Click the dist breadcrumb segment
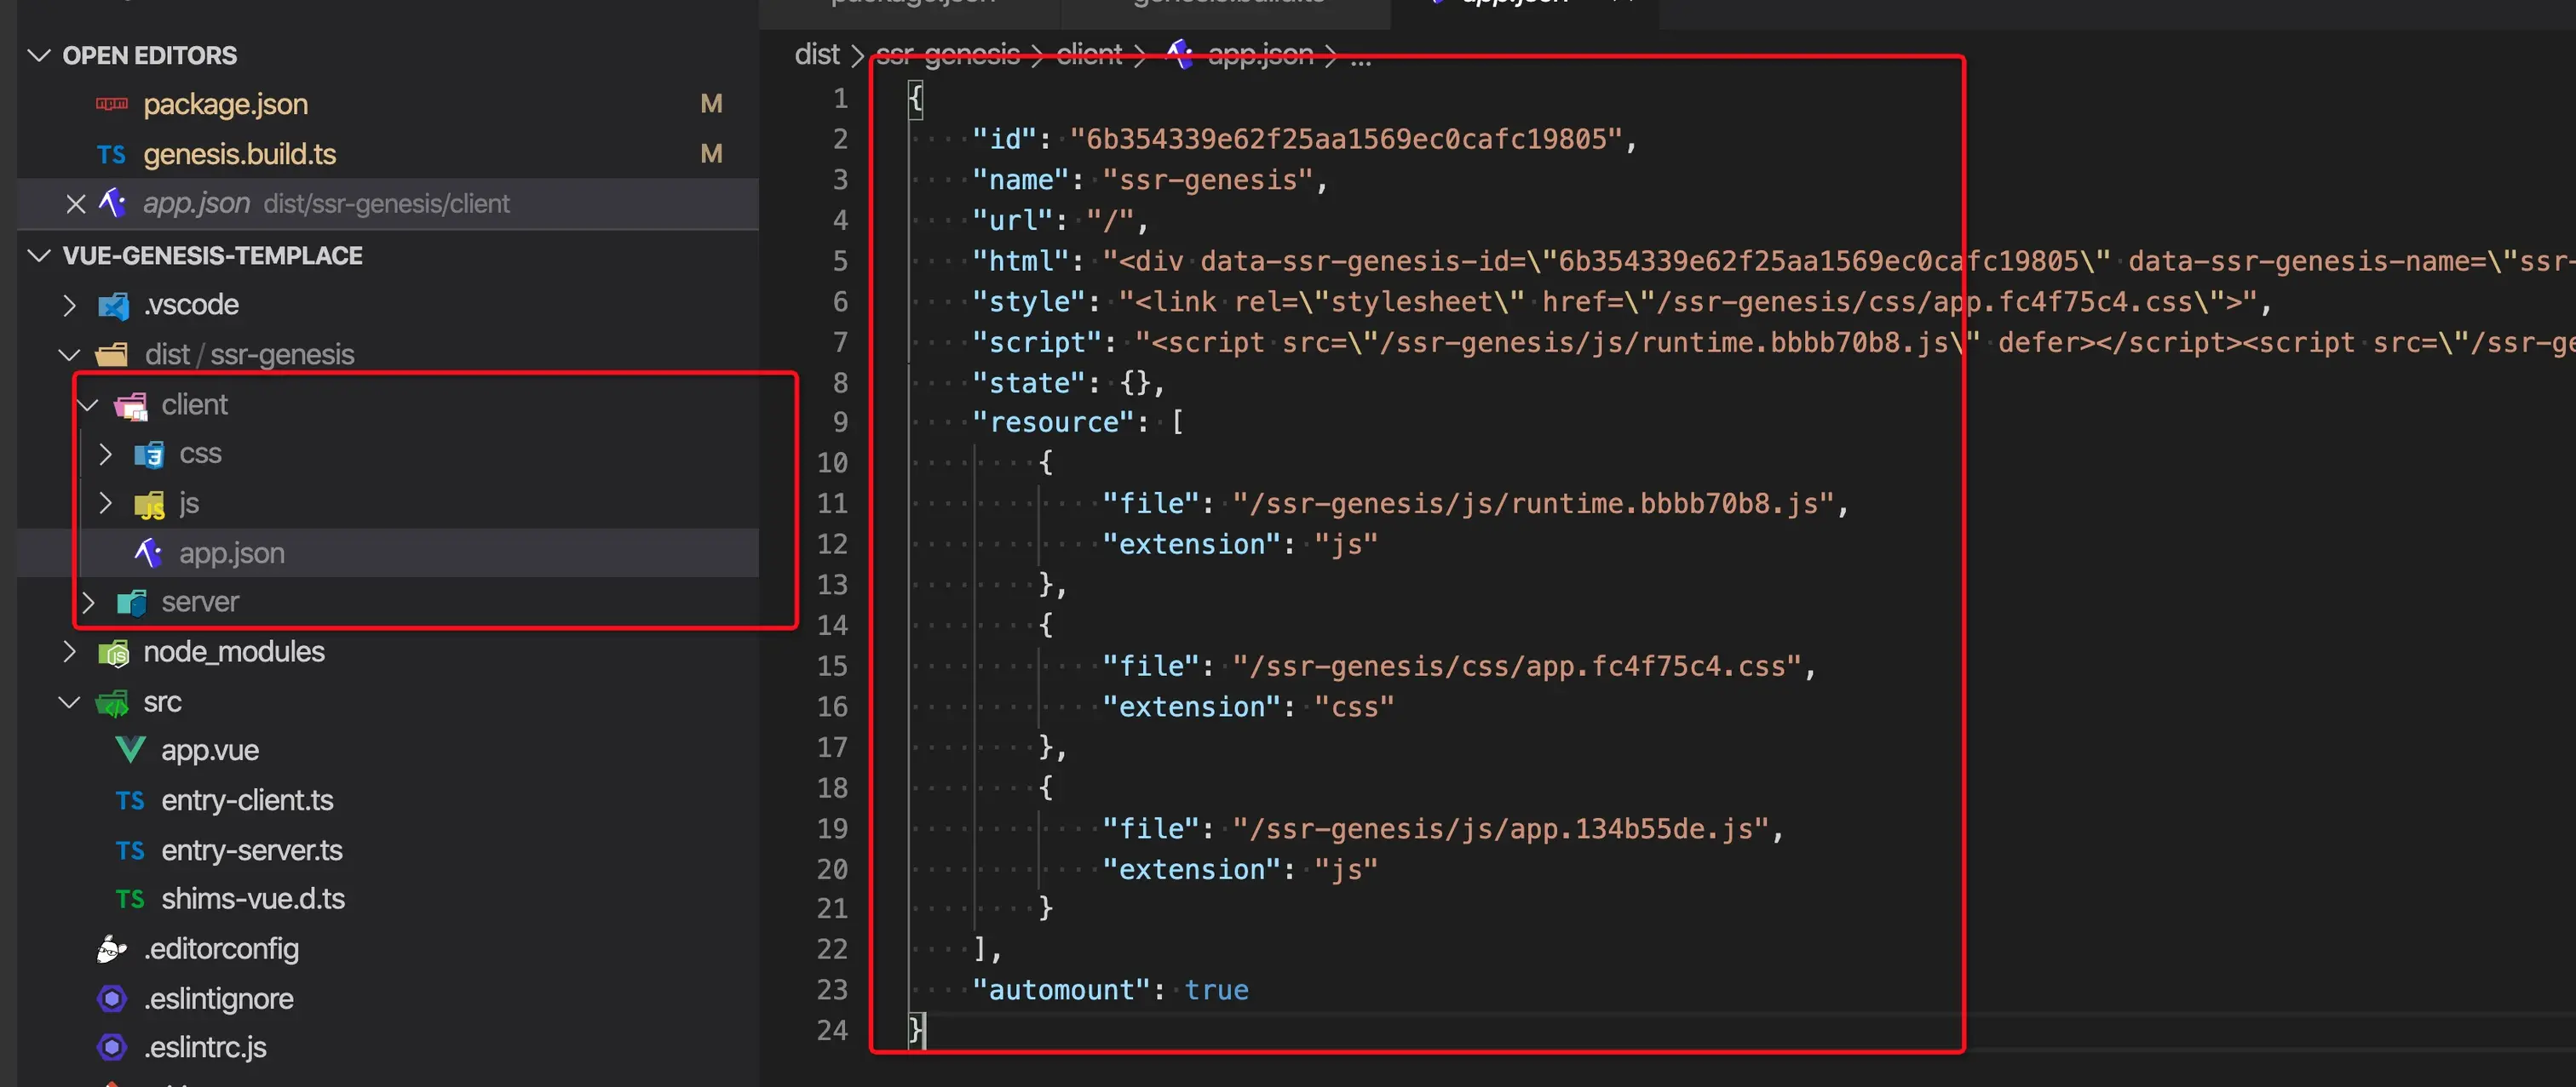 click(816, 55)
